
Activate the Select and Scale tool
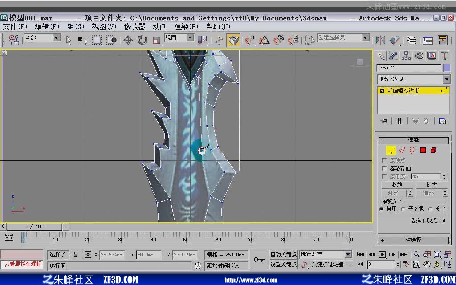[156, 40]
